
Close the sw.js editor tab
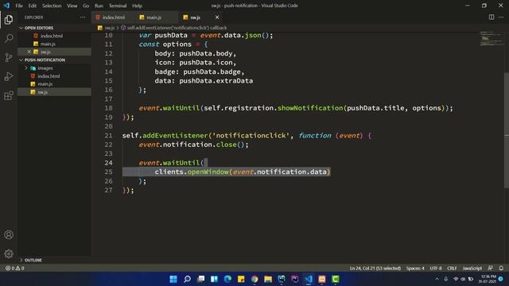click(x=217, y=17)
